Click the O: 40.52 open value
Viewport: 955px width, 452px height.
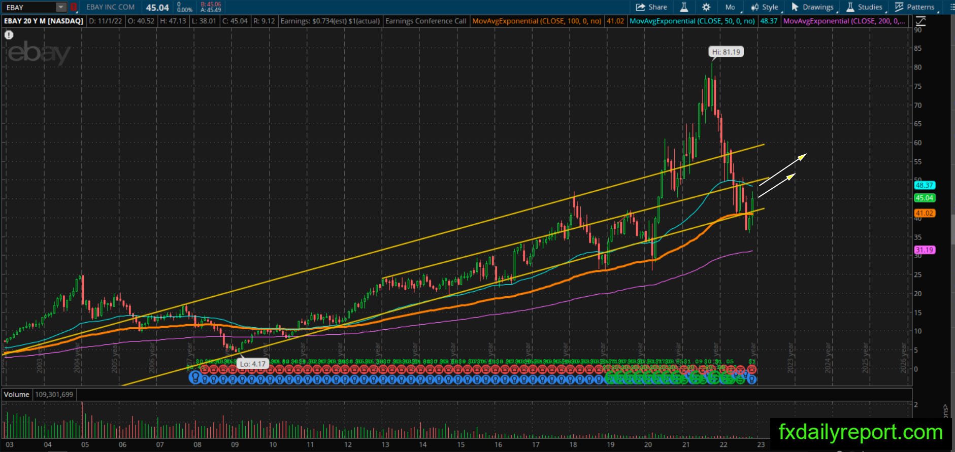click(141, 21)
